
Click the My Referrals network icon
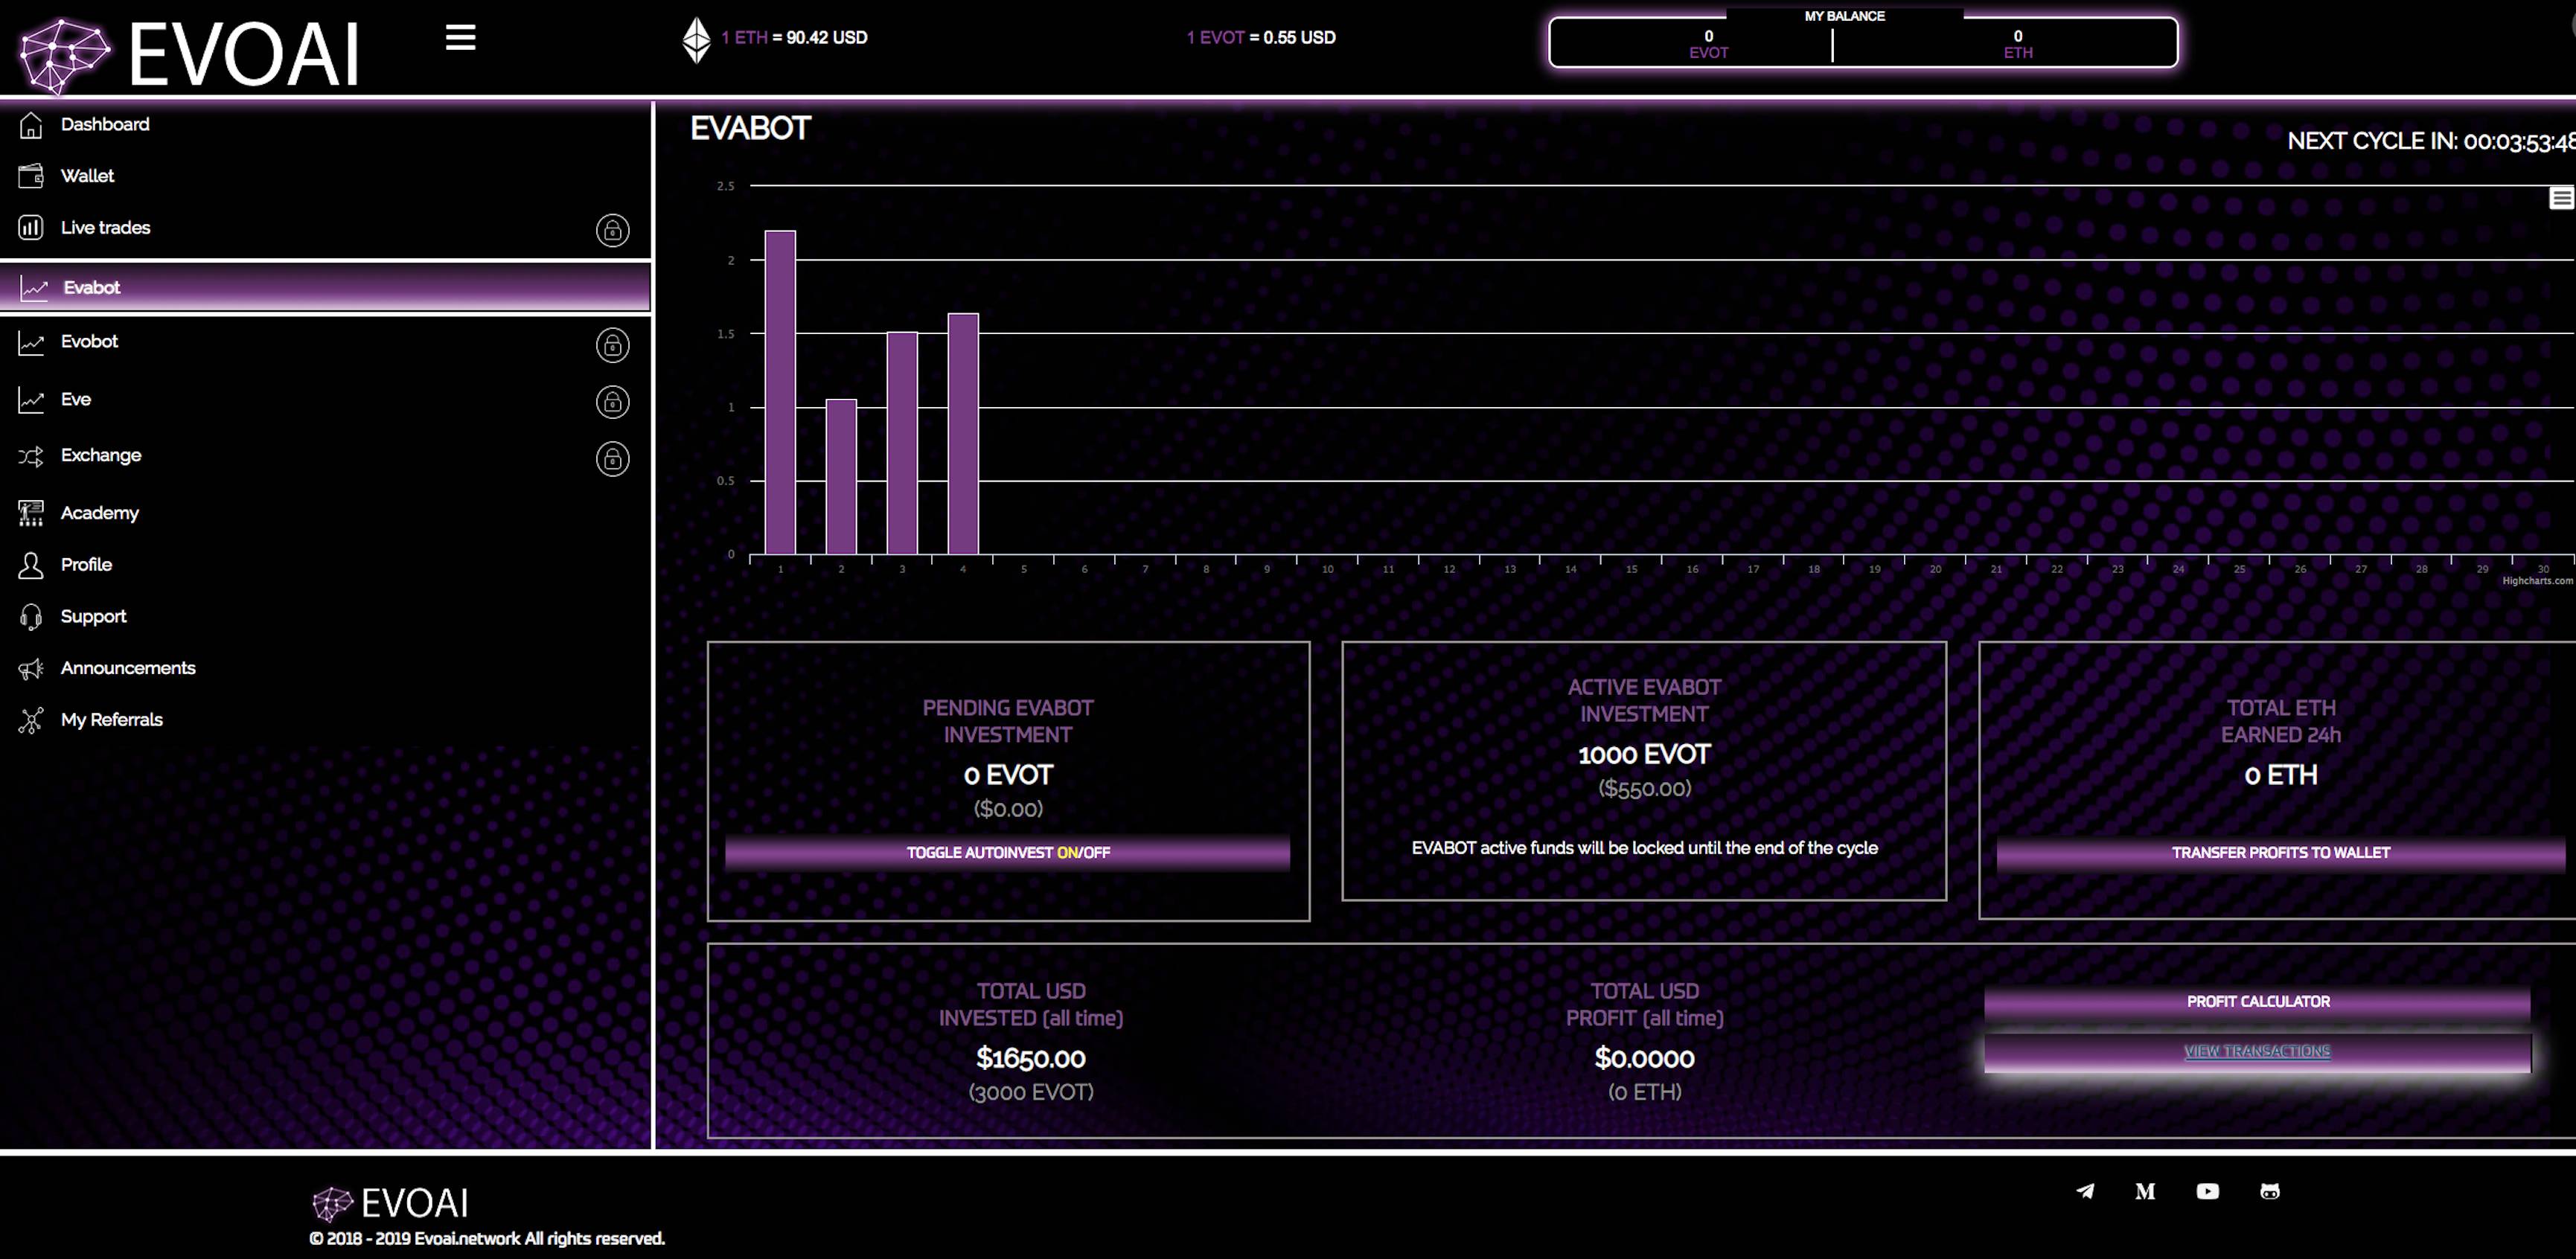click(x=31, y=720)
